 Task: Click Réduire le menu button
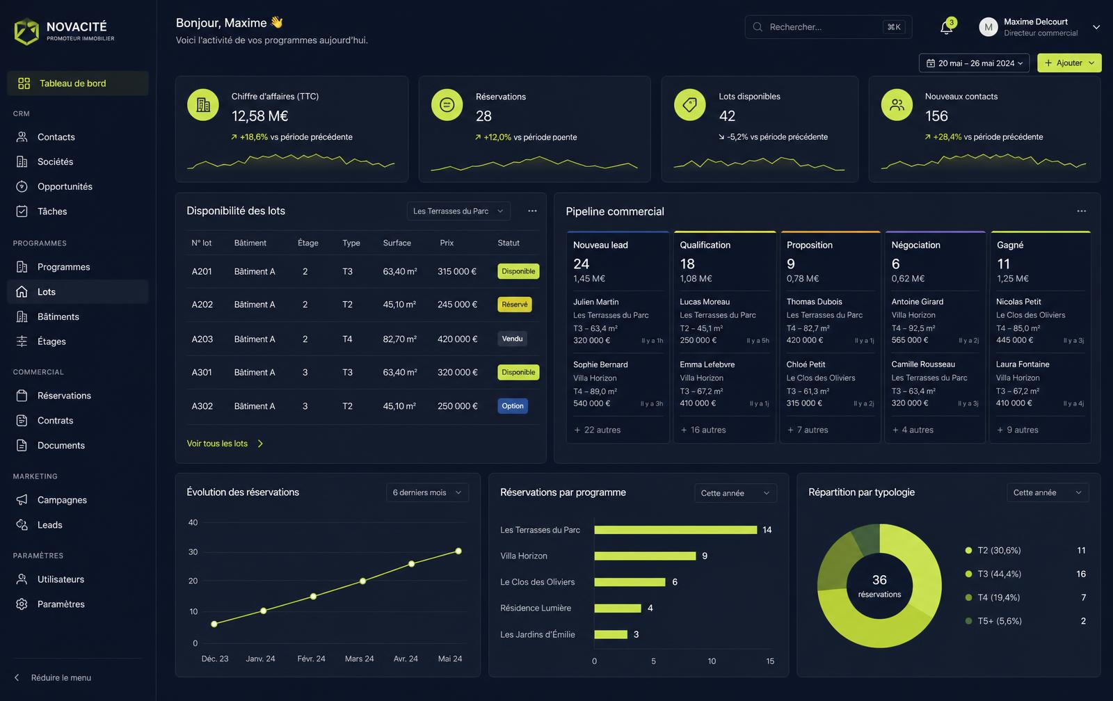coord(53,677)
